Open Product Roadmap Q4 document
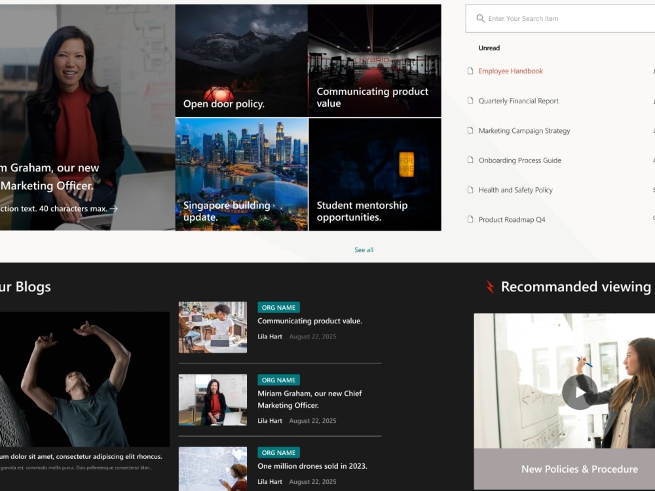 (512, 219)
